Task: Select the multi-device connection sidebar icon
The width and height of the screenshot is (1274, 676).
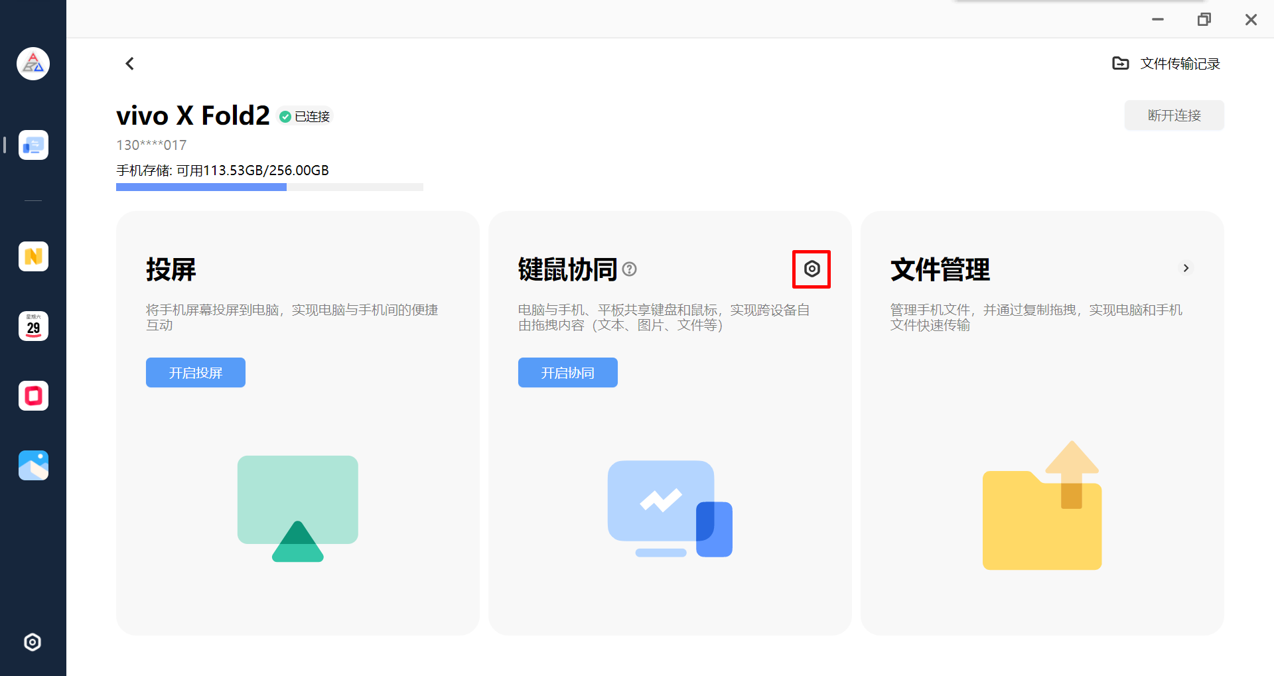Action: (33, 145)
